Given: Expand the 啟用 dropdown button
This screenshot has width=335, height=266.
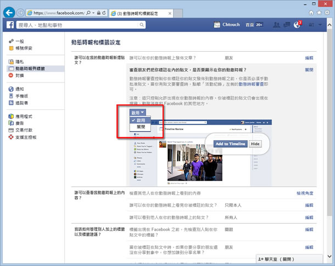Looking at the screenshot, I should (138, 112).
